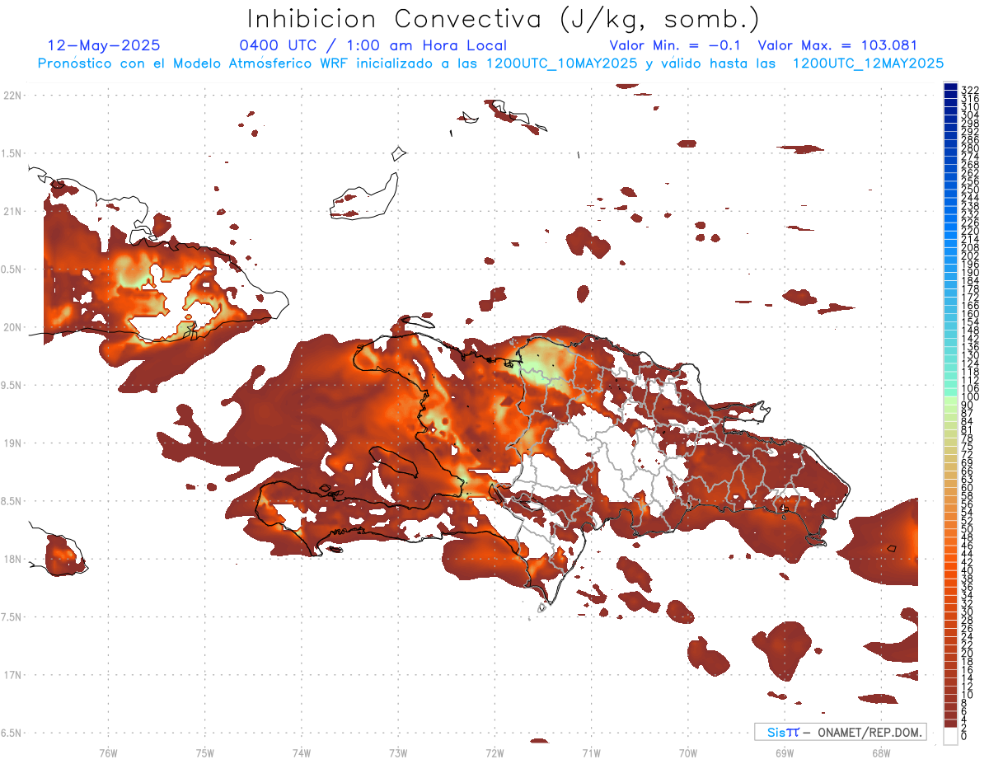989x764 pixels.
Task: Click the 'Valor Max. = 103.081' readout
Action: 837,45
